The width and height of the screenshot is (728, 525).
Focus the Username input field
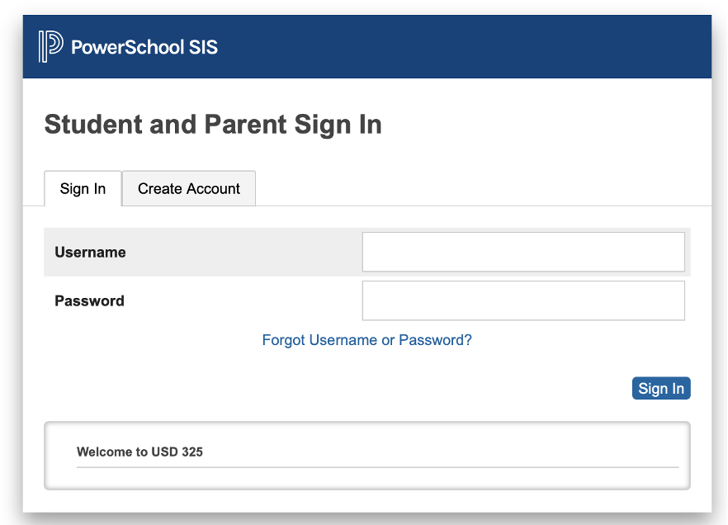click(x=523, y=252)
